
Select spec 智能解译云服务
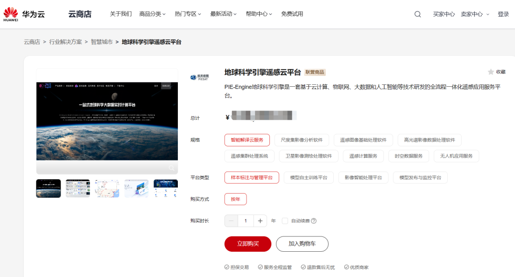click(247, 140)
